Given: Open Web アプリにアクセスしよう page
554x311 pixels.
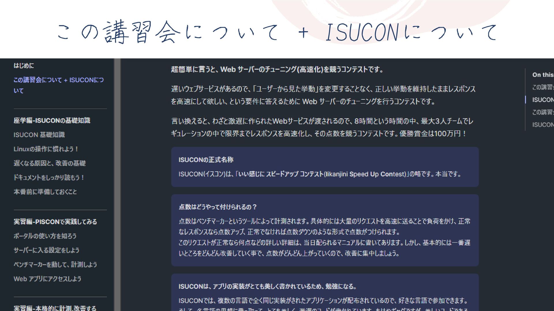Looking at the screenshot, I should [48, 279].
